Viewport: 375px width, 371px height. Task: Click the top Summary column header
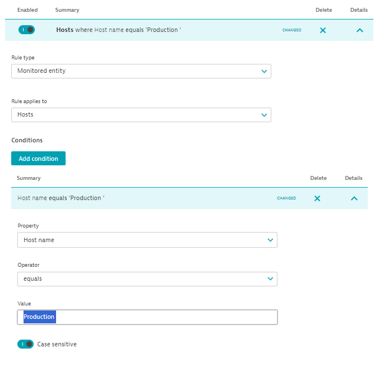point(67,10)
